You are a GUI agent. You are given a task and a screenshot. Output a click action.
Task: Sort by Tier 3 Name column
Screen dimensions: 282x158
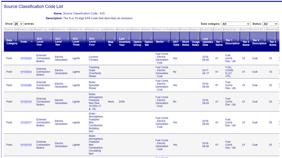272,42
